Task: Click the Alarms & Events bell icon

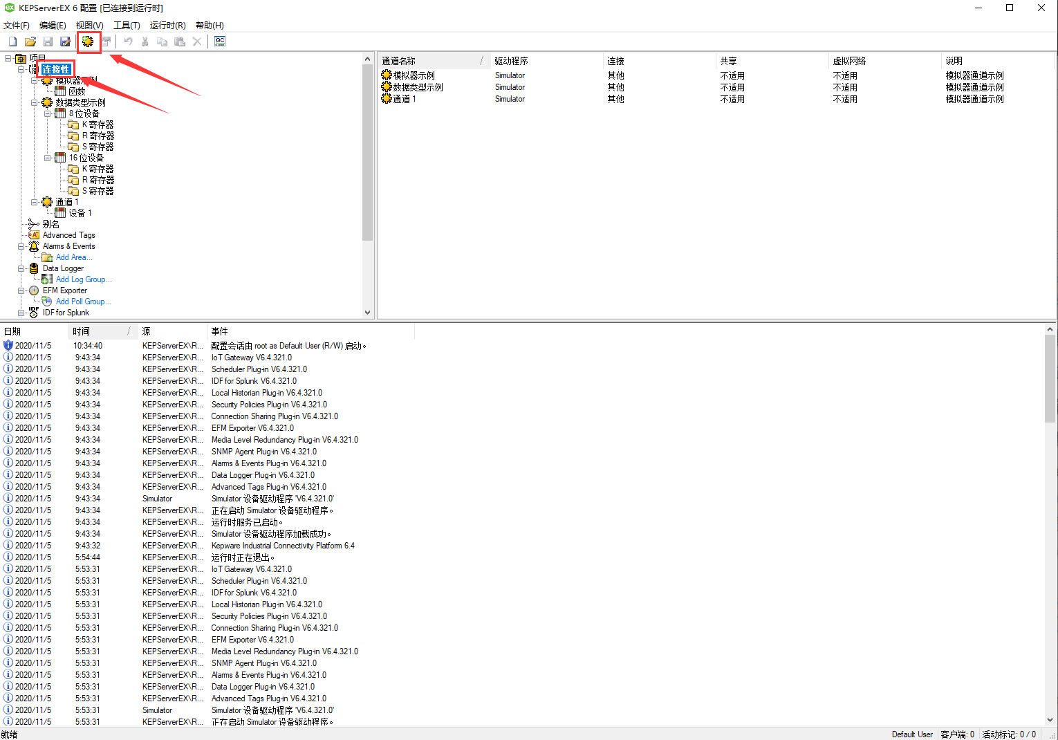Action: 33,246
